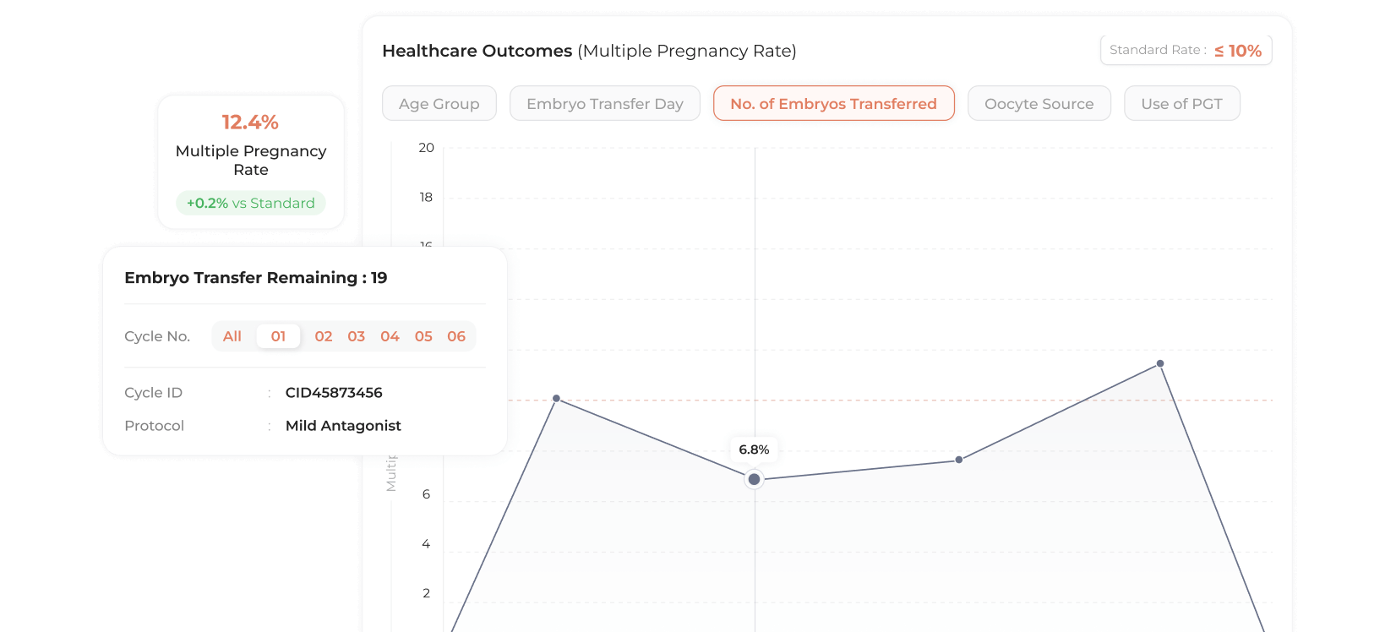1396x632 pixels.
Task: Click the Cycle ID CID45873456 value
Action: click(x=334, y=393)
